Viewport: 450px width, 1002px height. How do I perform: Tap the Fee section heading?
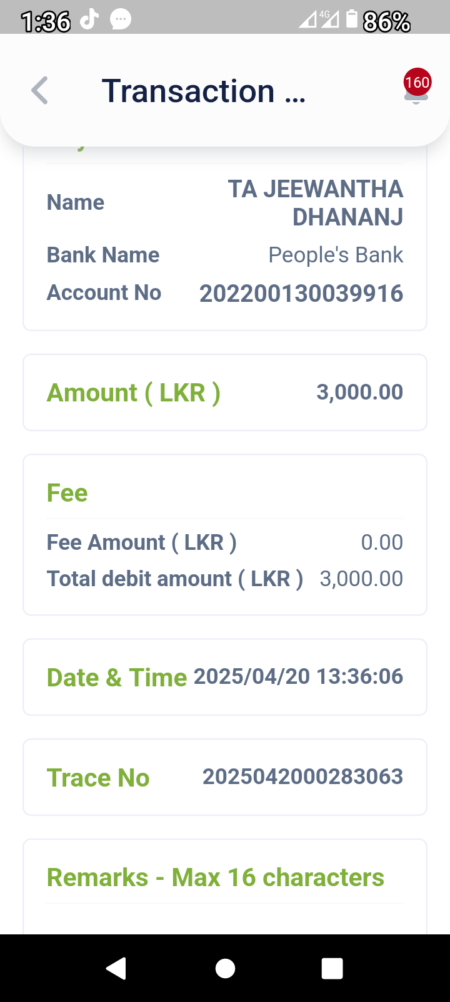coord(67,493)
